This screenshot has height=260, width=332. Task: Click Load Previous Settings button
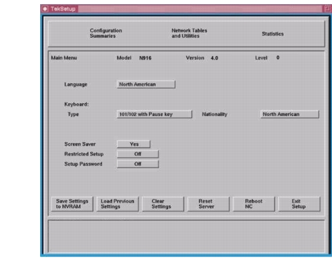pos(117,204)
